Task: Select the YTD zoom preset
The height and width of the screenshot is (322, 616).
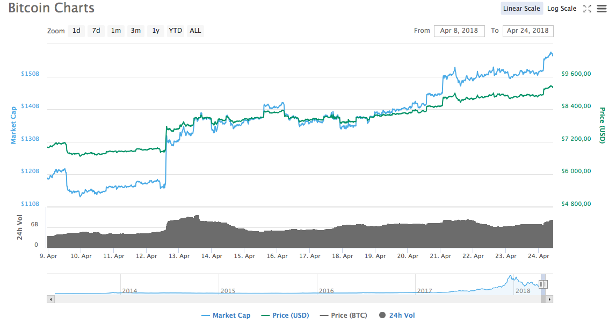Action: tap(175, 31)
